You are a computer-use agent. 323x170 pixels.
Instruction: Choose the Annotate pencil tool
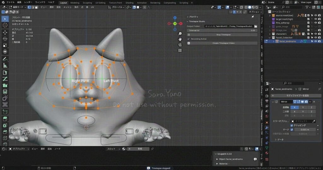(x=5, y=59)
